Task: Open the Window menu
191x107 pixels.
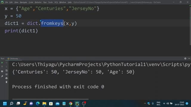Action: tap(63, 2)
